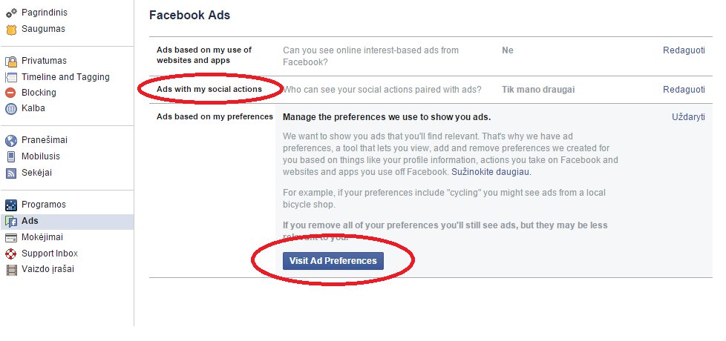Viewport: 726px width, 341px height.
Task: Click the Blocking red stop icon
Action: click(x=11, y=93)
